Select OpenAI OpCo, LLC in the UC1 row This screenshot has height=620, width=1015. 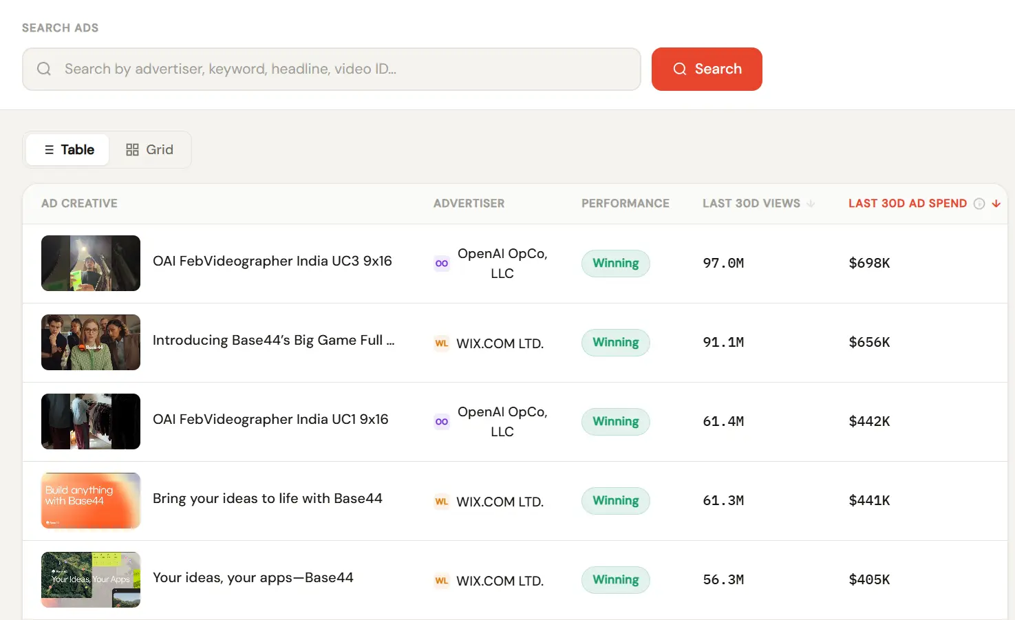click(502, 421)
